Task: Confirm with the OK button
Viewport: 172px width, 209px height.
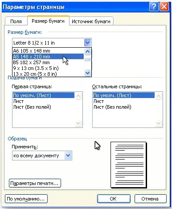Action: pos(114,199)
